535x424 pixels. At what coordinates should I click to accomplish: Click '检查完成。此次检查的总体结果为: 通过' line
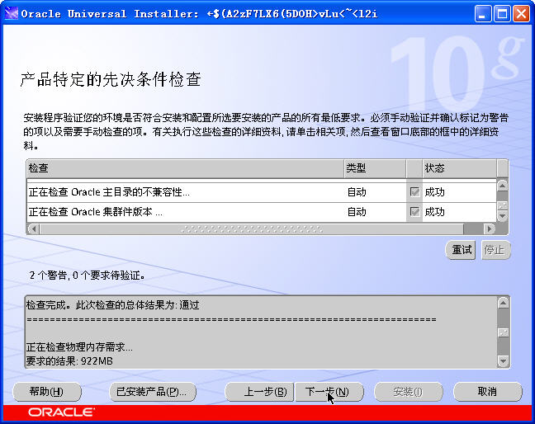[x=113, y=304]
